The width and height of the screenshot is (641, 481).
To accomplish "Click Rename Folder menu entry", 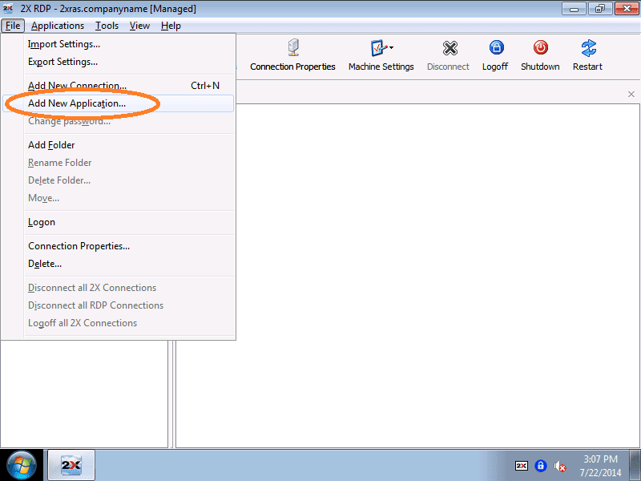I will 119,163.
